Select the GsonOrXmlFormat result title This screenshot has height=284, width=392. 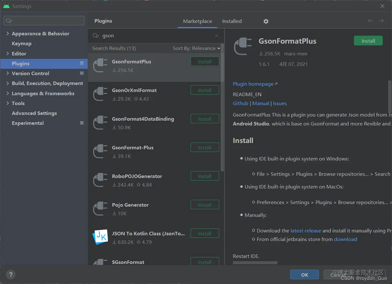134,90
